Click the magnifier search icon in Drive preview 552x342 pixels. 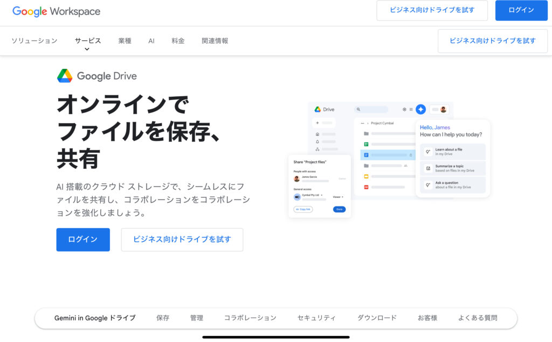358,109
